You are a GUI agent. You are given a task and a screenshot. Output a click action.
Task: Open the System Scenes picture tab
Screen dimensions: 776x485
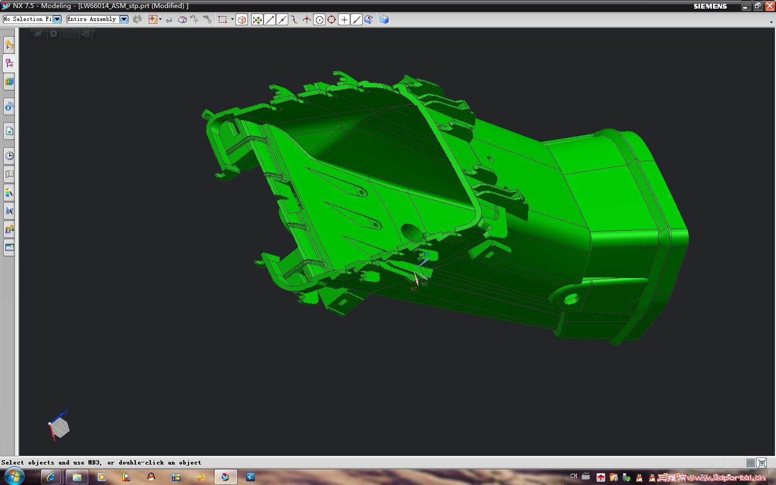9,248
